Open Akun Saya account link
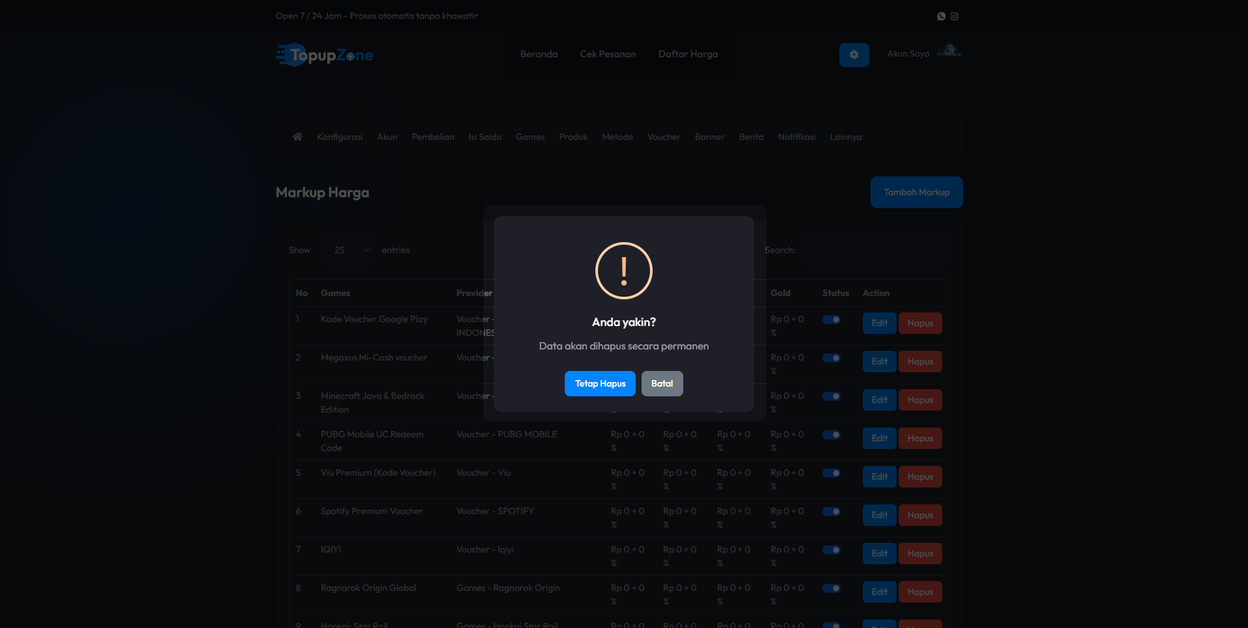 tap(908, 53)
